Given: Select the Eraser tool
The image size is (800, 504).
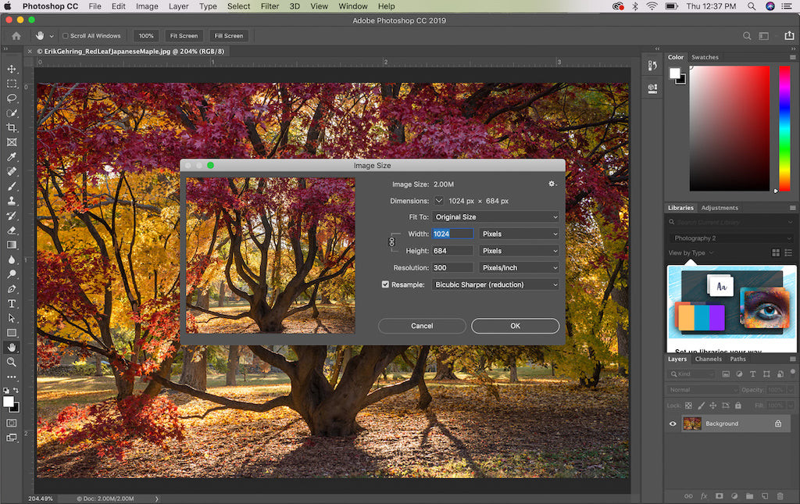Looking at the screenshot, I should 12,231.
